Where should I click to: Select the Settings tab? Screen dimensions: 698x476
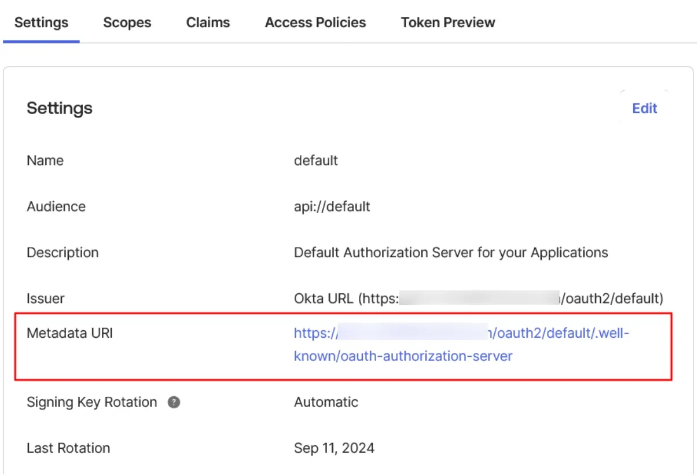click(x=41, y=23)
